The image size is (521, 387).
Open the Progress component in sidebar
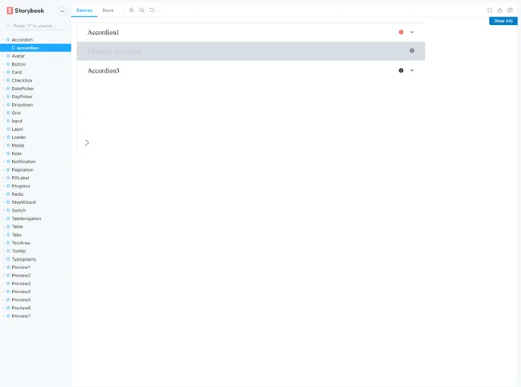click(20, 186)
